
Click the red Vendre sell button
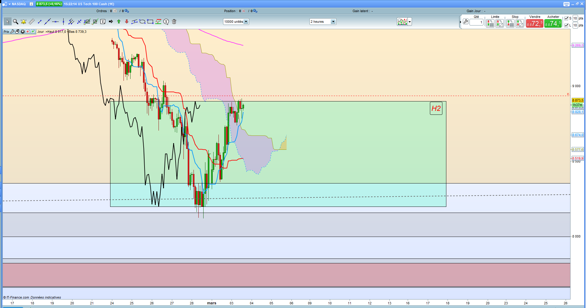(535, 24)
